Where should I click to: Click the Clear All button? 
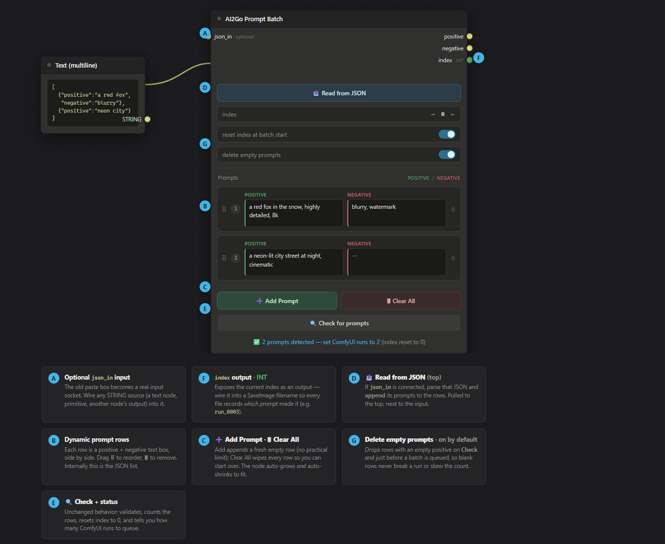pos(401,301)
